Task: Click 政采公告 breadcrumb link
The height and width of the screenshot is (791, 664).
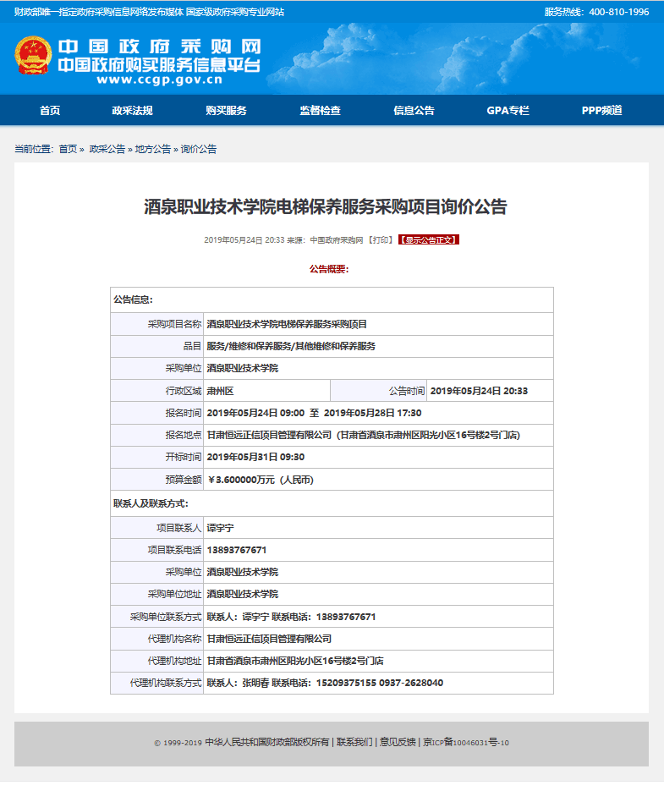Action: [107, 149]
